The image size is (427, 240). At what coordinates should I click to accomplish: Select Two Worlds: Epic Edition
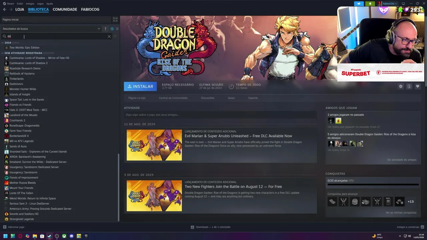pos(24,48)
